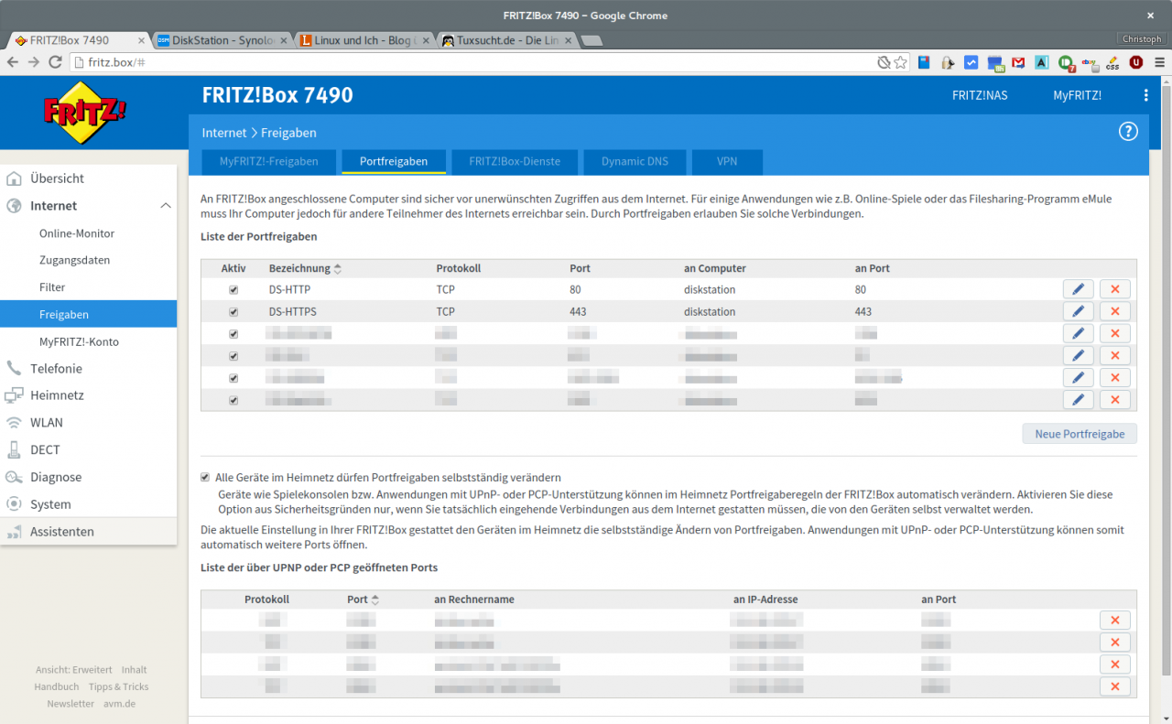1172x724 pixels.
Task: Open the CSS pencil extension
Action: coord(1112,62)
